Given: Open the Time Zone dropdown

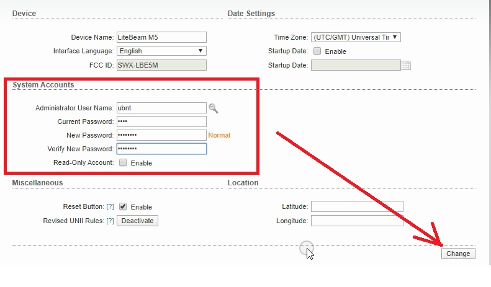Looking at the screenshot, I should click(356, 37).
